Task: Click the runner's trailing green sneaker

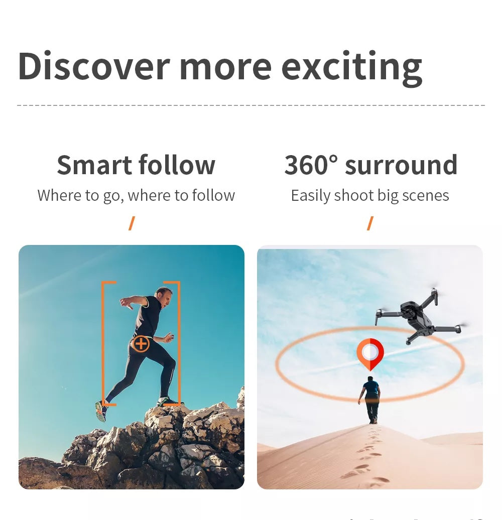Action: (101, 411)
